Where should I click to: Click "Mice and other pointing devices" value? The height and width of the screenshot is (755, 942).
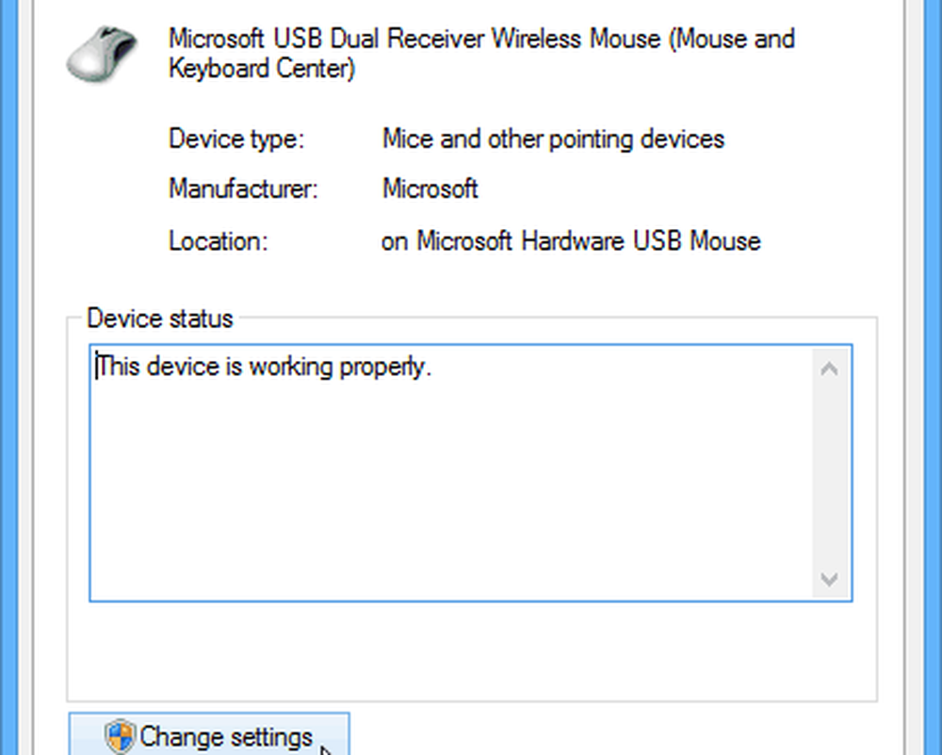click(553, 140)
